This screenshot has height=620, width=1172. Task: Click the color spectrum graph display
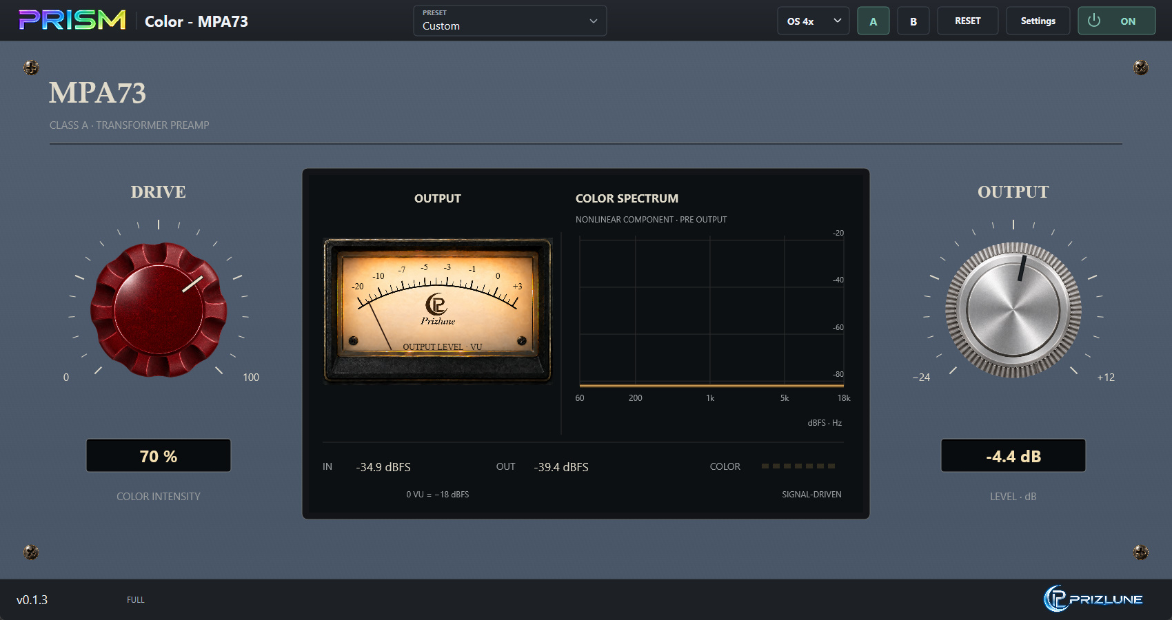[711, 311]
